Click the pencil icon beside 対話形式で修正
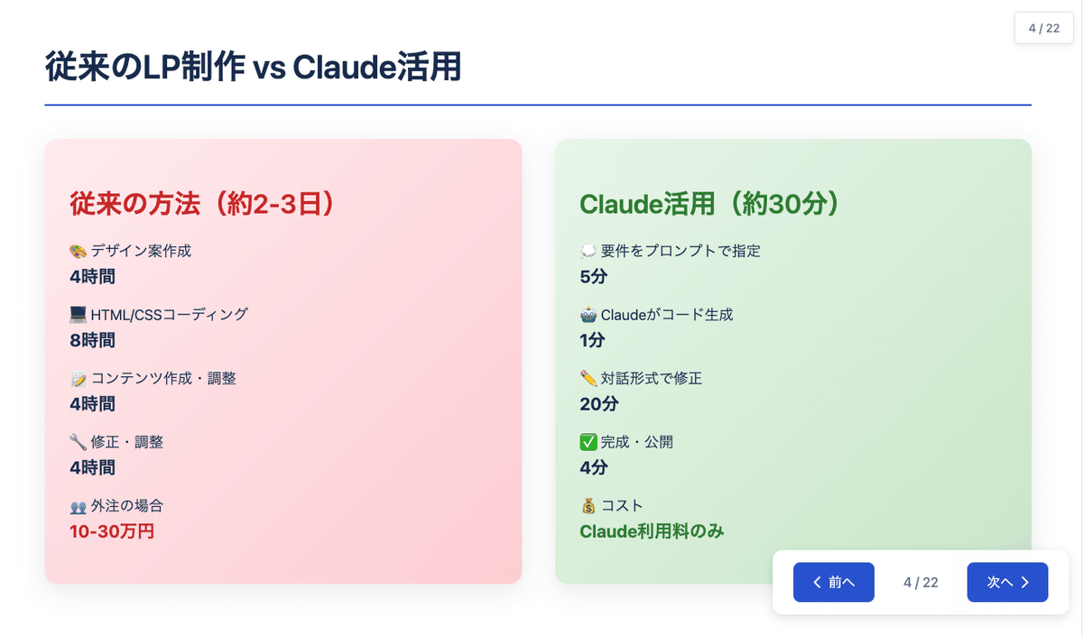 (588, 379)
